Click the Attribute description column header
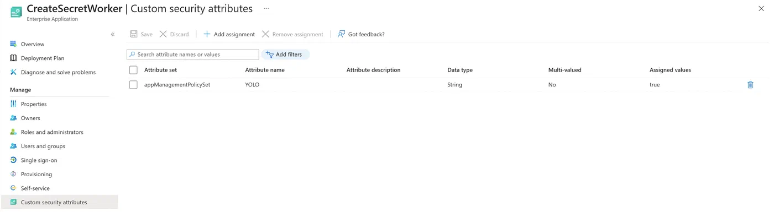 [x=373, y=70]
